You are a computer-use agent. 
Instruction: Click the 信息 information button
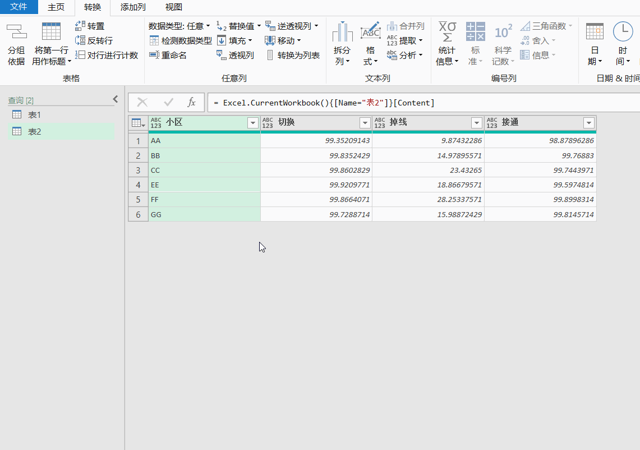(537, 55)
